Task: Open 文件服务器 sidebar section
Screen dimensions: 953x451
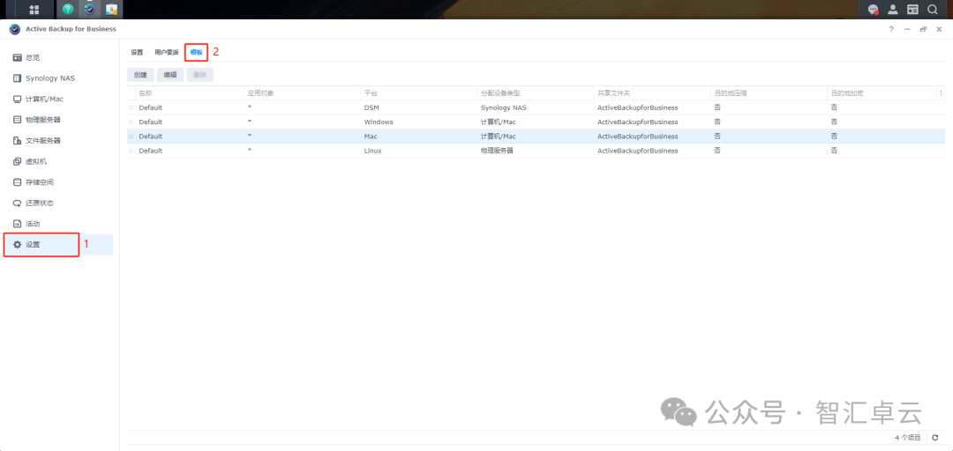Action: (59, 140)
